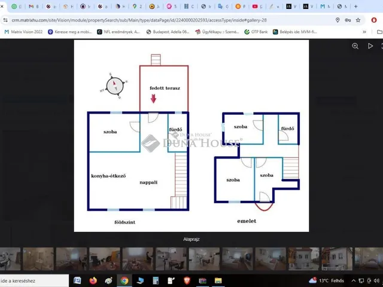Open the weather widget showing 13°C Felhős
This screenshot has height=287, width=383.
click(x=328, y=280)
